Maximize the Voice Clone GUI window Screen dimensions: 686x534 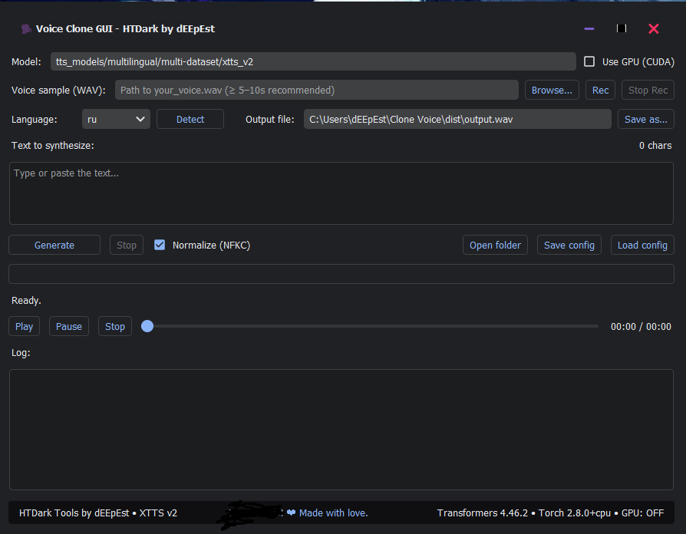coord(622,28)
